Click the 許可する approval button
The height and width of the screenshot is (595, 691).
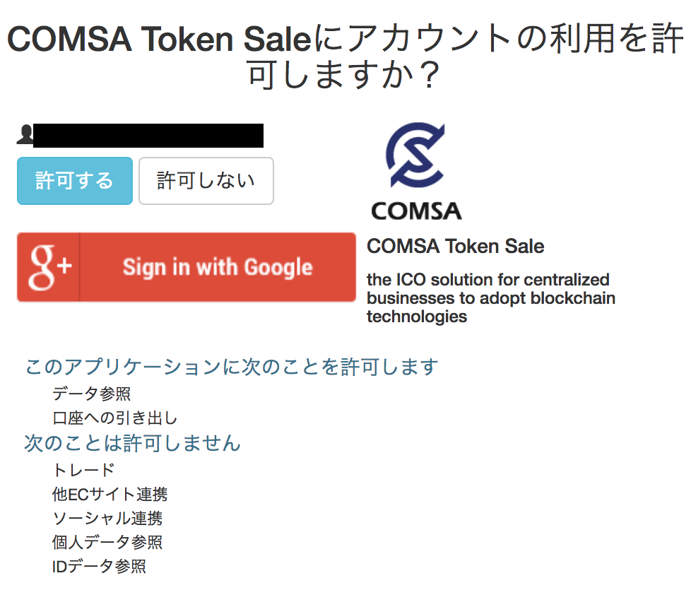[x=74, y=181]
